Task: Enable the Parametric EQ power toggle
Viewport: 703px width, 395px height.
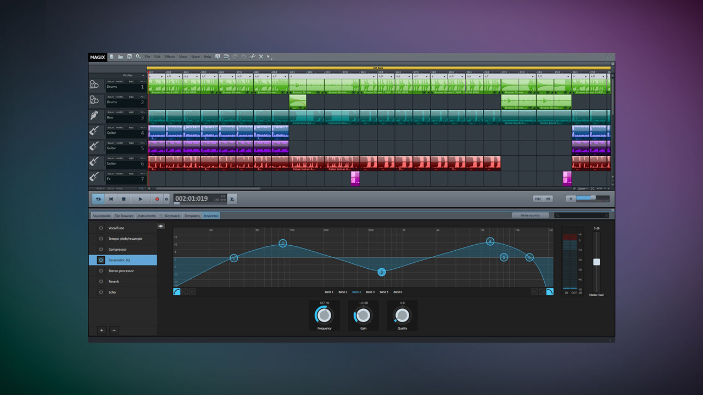Action: 101,259
